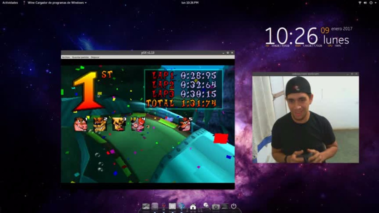Close the vokoscreen webcam window
The image size is (379, 213).
(356, 74)
